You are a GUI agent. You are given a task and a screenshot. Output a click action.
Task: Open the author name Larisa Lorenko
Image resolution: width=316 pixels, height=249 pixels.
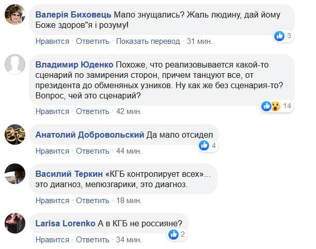tap(66, 224)
